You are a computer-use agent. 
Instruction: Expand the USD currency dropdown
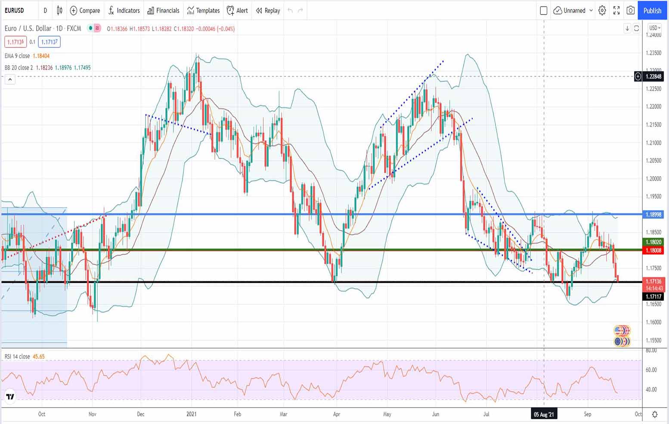[x=655, y=28]
